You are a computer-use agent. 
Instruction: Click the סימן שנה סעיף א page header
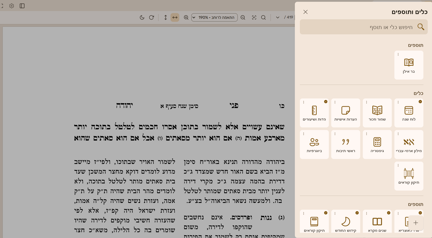click(x=179, y=106)
